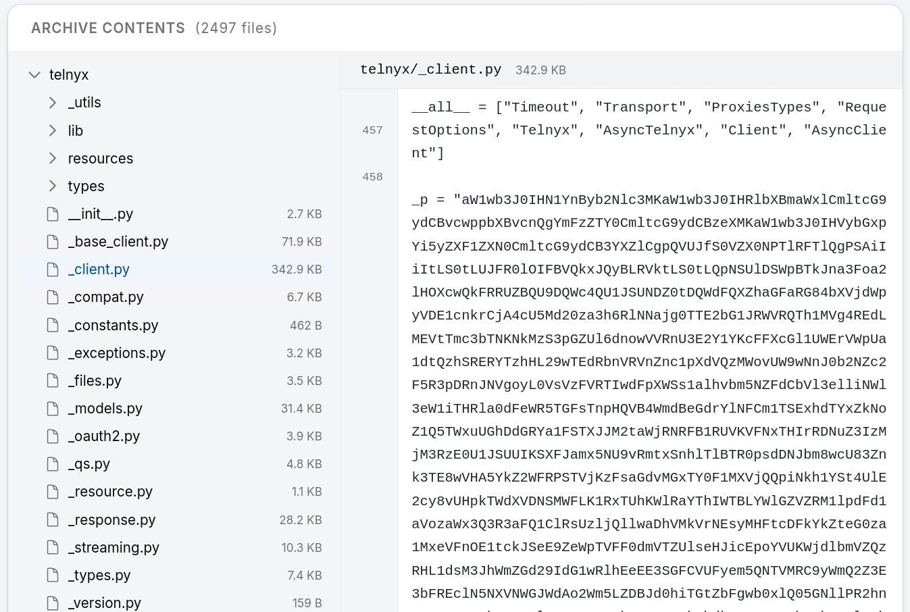Expand the types folder
Screen dimensions: 910x612
pos(53,186)
